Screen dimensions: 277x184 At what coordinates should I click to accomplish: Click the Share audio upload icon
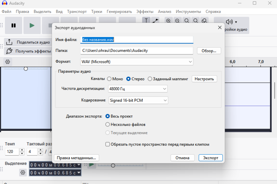coord(9,42)
